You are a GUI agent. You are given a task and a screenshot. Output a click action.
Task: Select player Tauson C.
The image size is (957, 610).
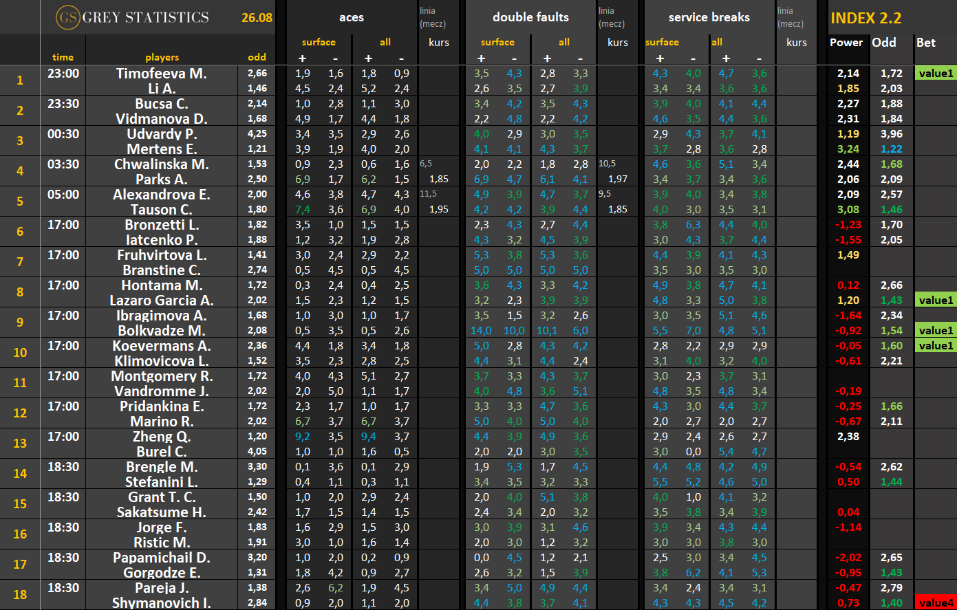tap(162, 209)
